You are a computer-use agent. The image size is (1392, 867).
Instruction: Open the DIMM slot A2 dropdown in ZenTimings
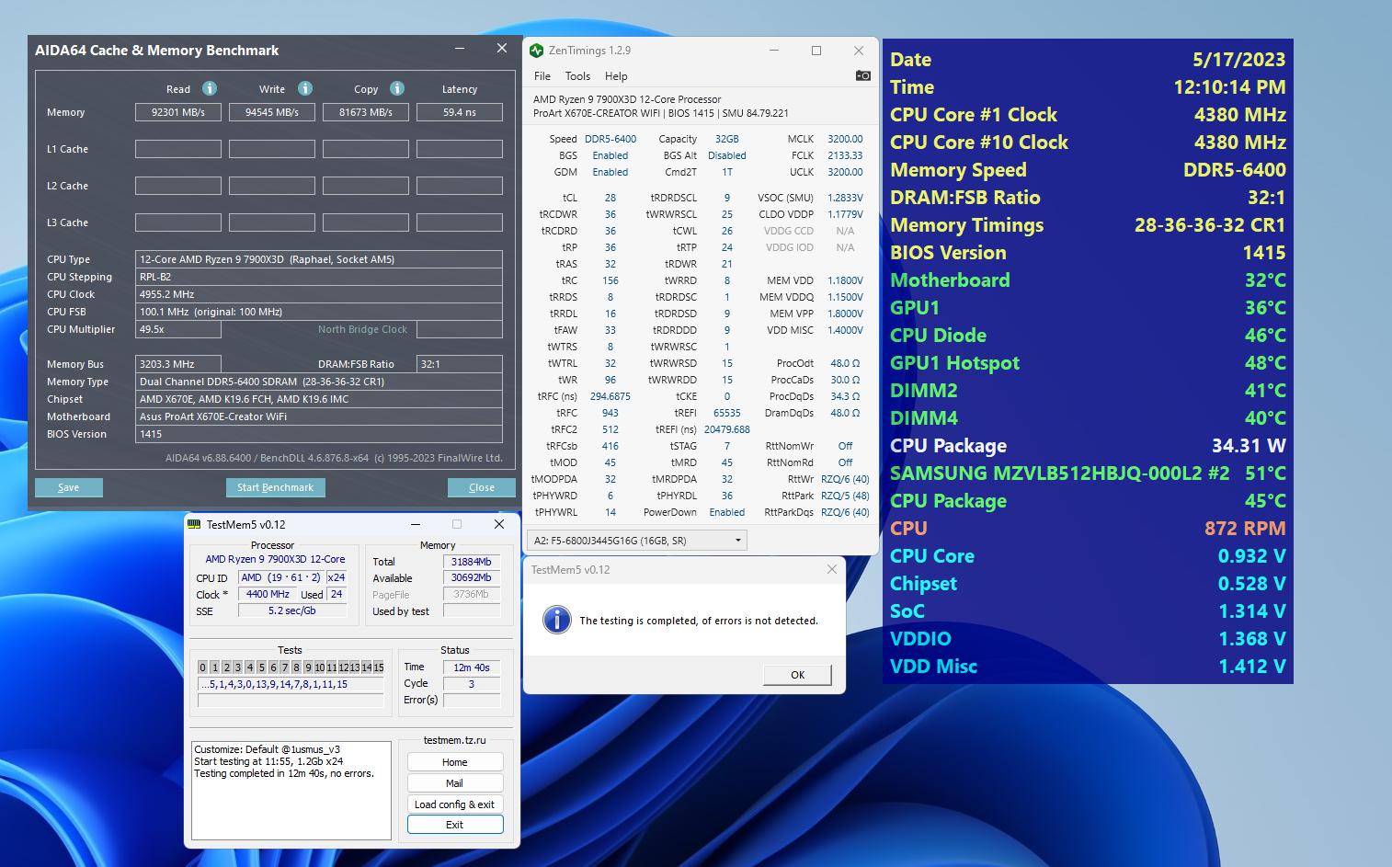637,541
